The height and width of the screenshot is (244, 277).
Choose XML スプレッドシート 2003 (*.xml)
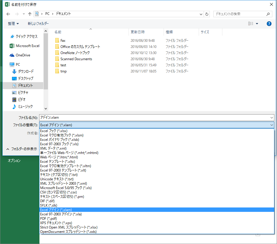click(157, 184)
